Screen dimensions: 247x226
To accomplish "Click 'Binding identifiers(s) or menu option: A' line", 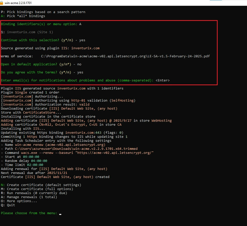I will [41, 24].
